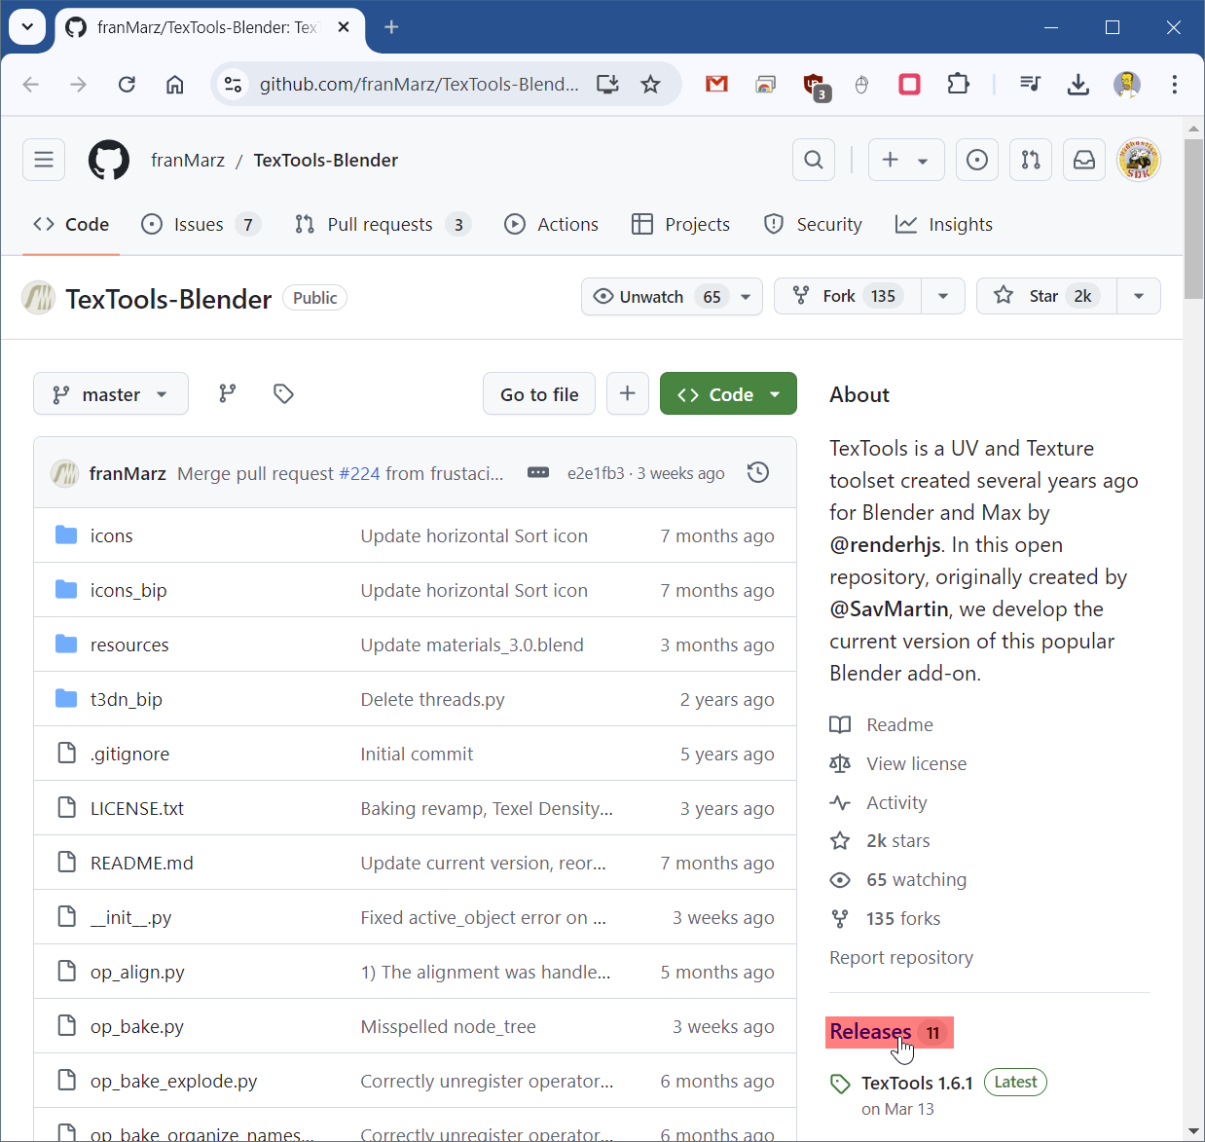Open the GitHub search magnifier
The width and height of the screenshot is (1205, 1142).
(814, 160)
